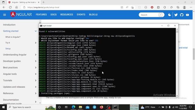Open browser settings ellipsis menu

tap(191, 7)
